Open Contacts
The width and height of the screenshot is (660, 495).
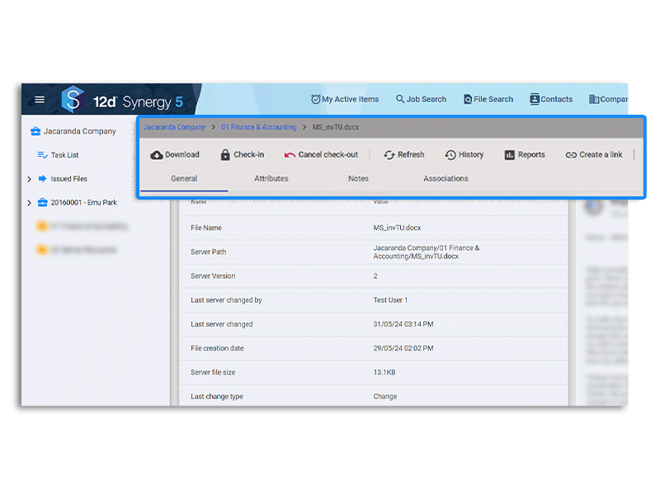(x=551, y=99)
